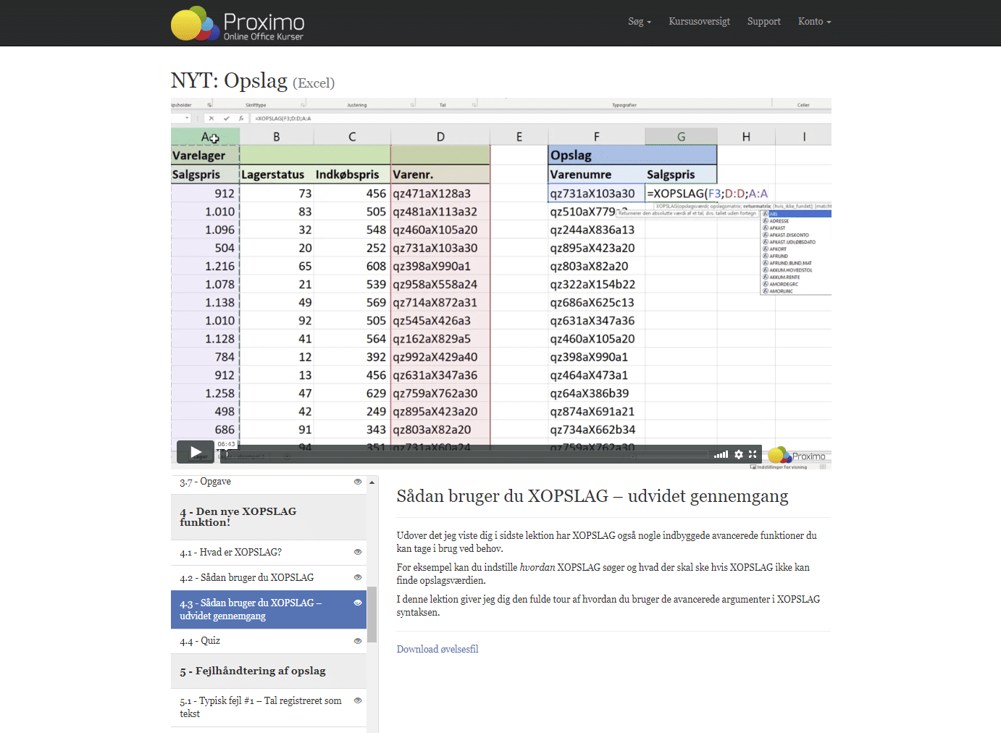Open the Kursusoversigt page
The height and width of the screenshot is (733, 1001).
699,22
